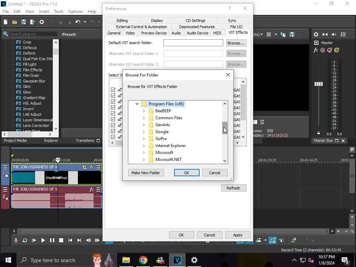This screenshot has height=267, width=356.
Task: Open File Explorer from the taskbar
Action: pos(126,260)
